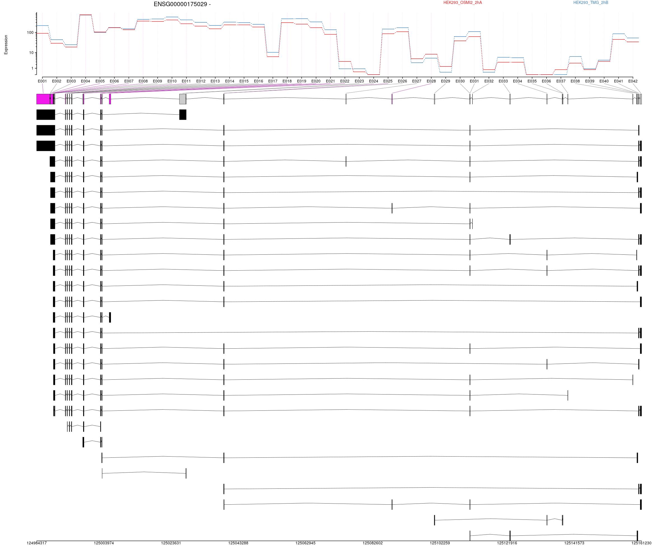672x548 pixels.
Task: Click exon label E011
Action: pos(186,81)
